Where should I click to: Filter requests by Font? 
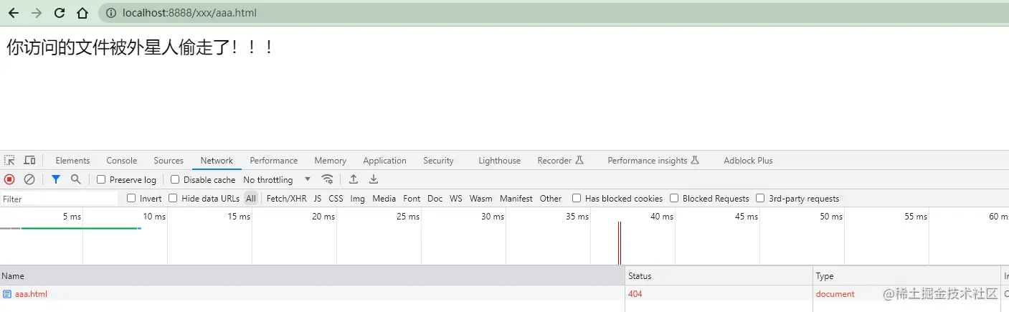(412, 199)
